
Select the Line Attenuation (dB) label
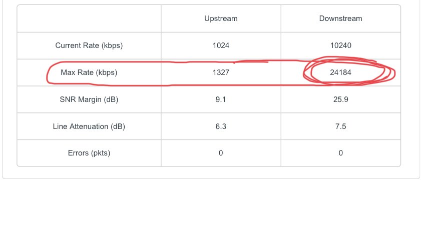click(89, 126)
